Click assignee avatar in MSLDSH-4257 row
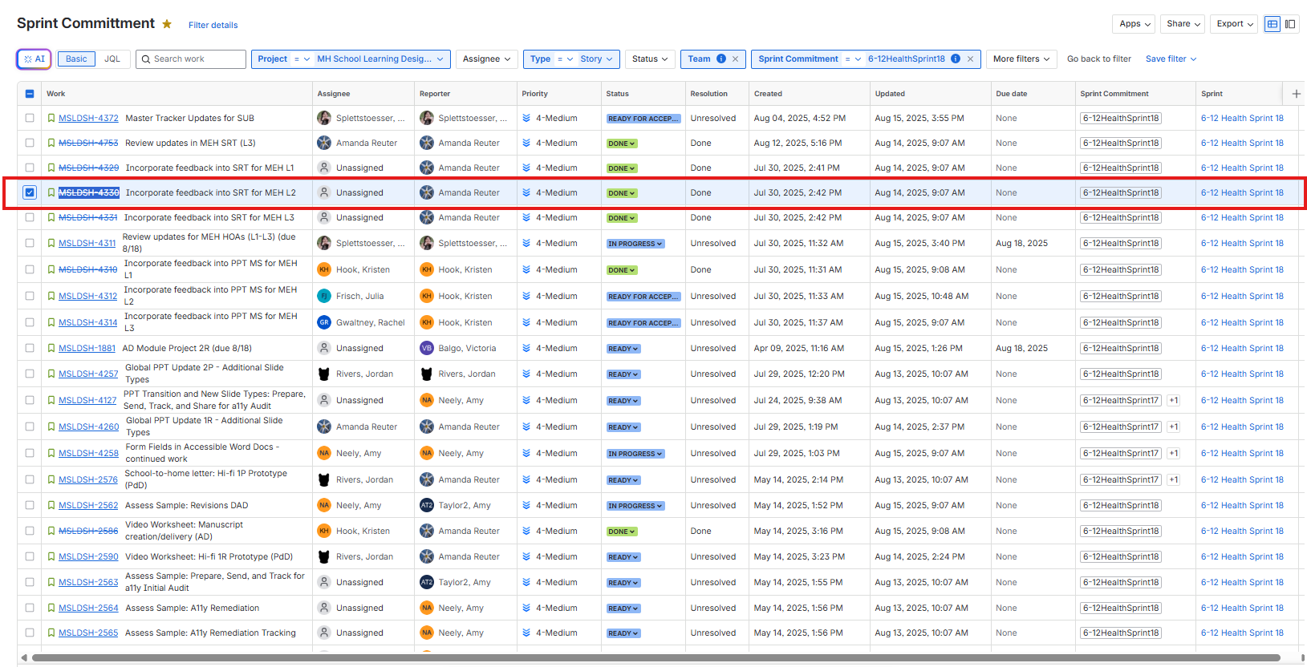The height and width of the screenshot is (667, 1307). pyautogui.click(x=324, y=374)
